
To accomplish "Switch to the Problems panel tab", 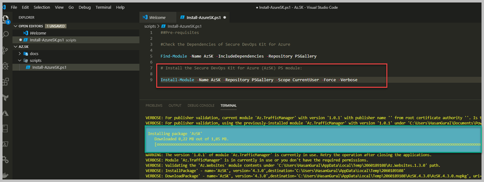I will coord(154,105).
